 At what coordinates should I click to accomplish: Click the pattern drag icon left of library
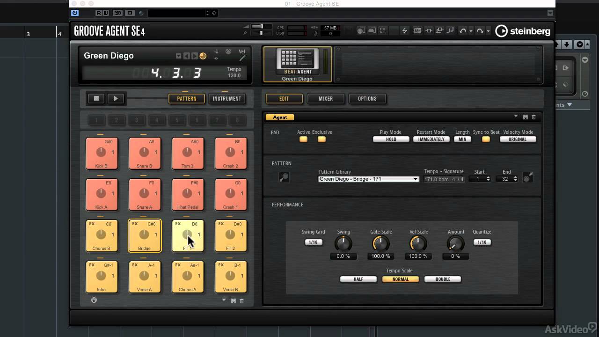(x=284, y=177)
